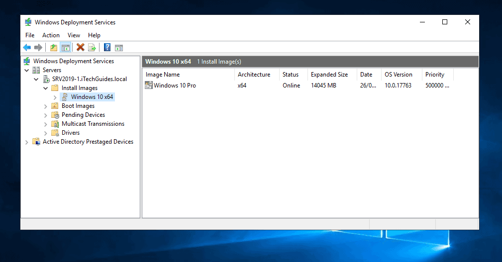Viewport: 502px width, 262px height.
Task: Click the Windows 10 x64 image group icon
Action: pyautogui.click(x=65, y=97)
